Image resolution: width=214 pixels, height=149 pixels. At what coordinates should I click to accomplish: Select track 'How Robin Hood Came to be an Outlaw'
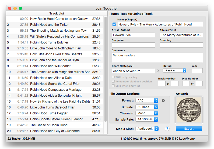(55, 19)
